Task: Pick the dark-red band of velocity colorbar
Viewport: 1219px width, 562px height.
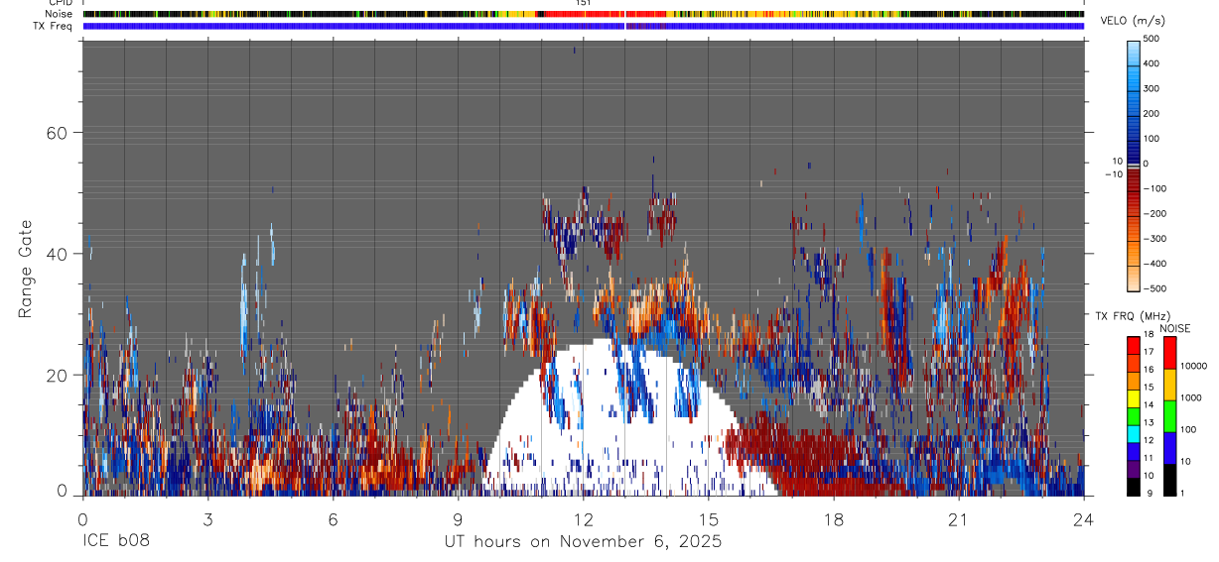Action: point(1135,180)
